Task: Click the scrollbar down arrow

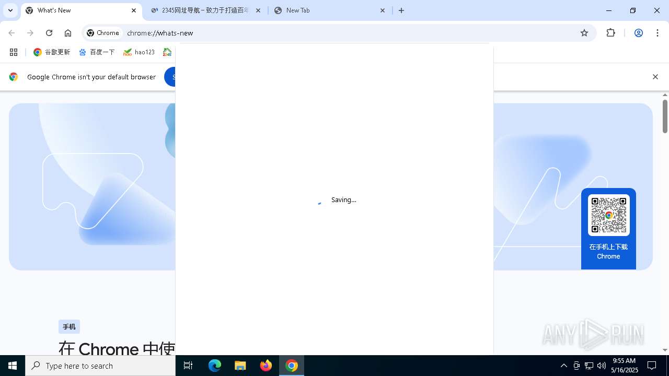Action: tap(665, 350)
